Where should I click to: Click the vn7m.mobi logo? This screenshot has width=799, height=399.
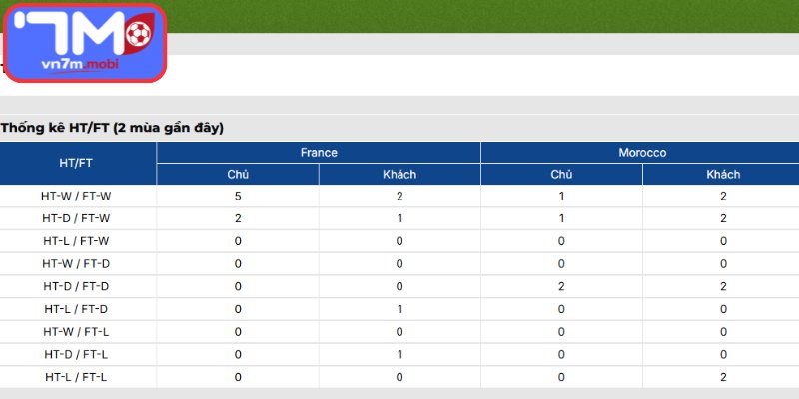(x=85, y=43)
